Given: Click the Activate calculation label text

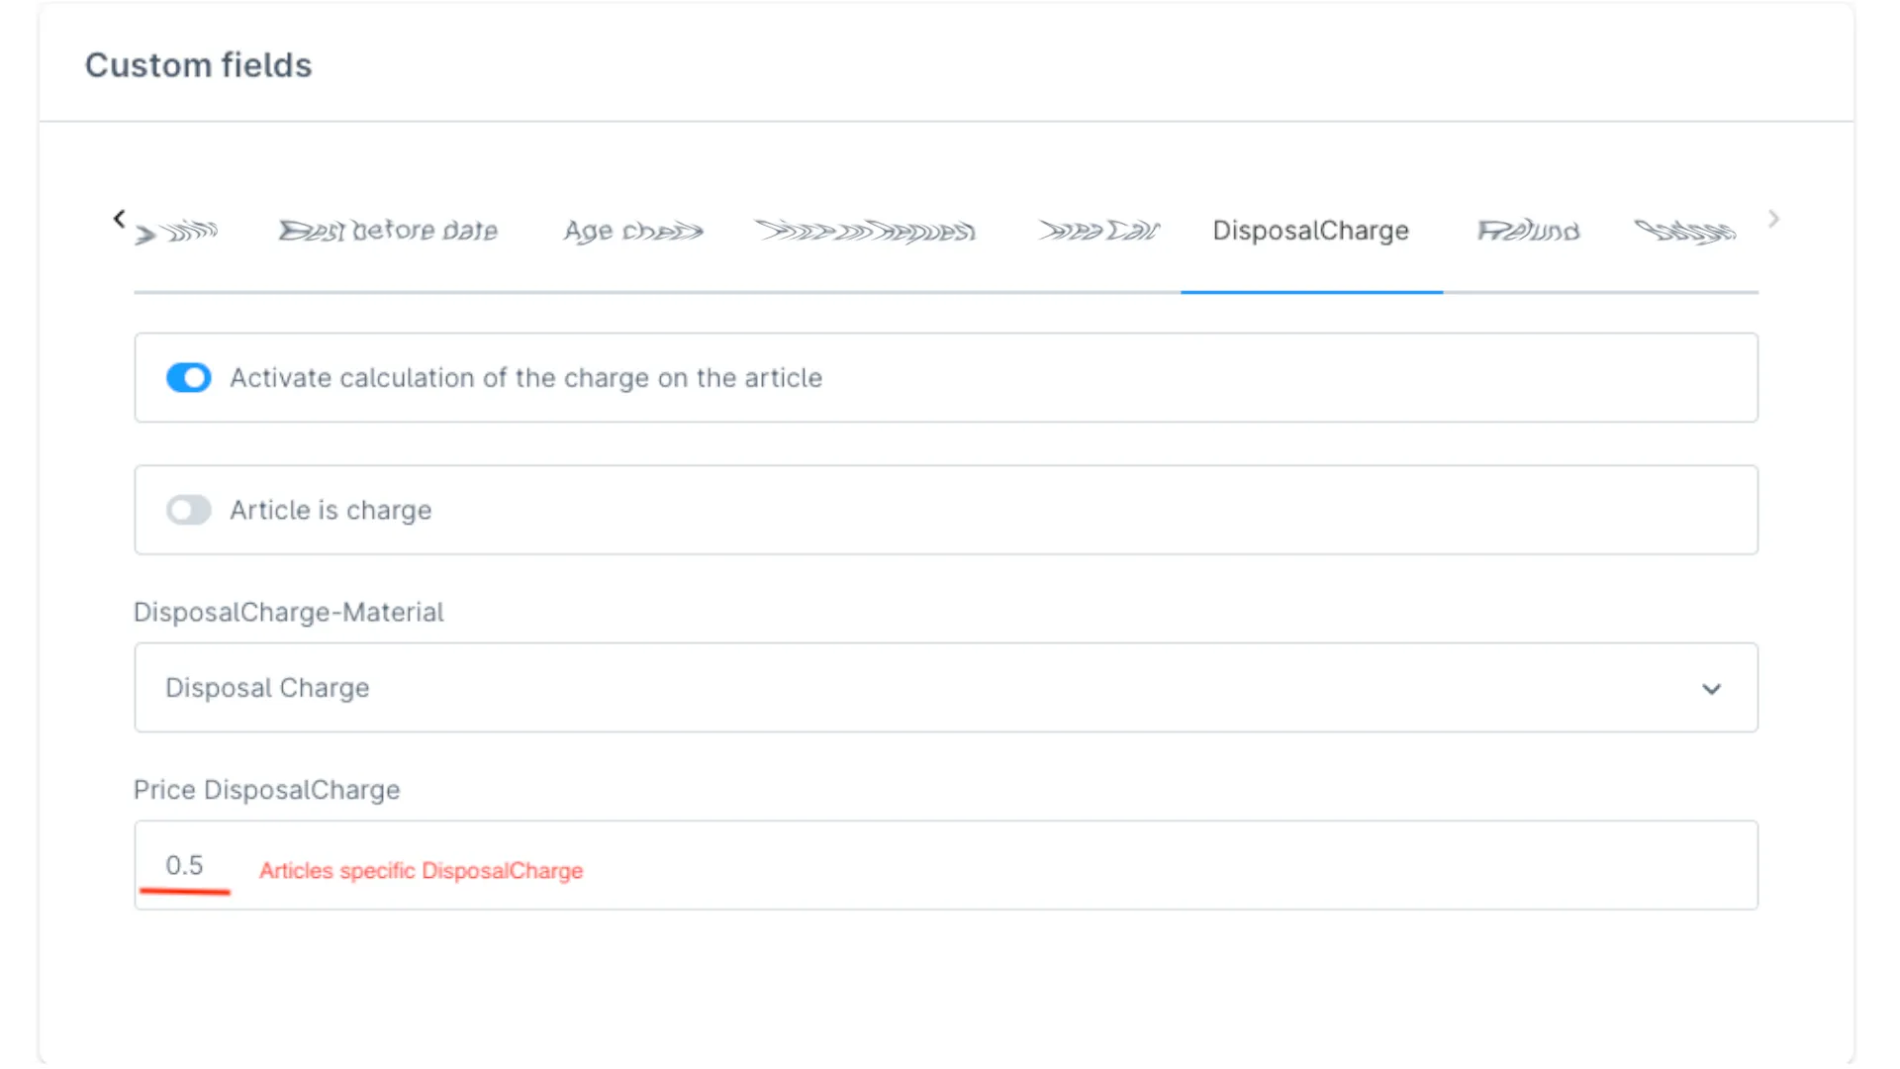Looking at the screenshot, I should click(525, 378).
